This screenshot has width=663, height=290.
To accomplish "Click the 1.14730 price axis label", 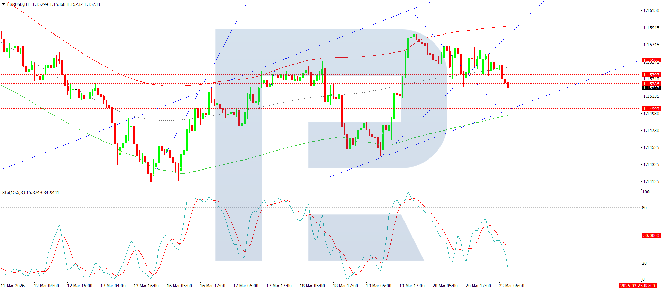I will [651, 130].
